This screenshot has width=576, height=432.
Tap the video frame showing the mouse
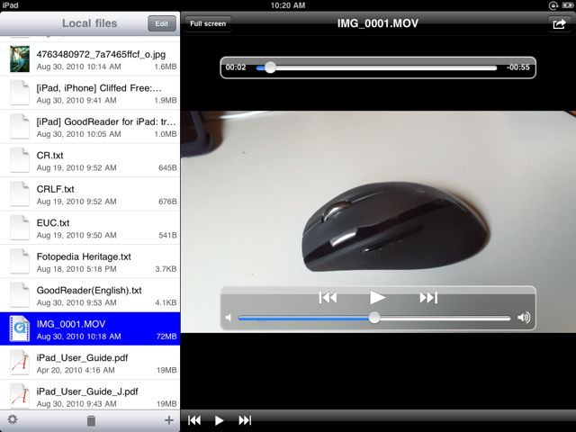coord(378,222)
